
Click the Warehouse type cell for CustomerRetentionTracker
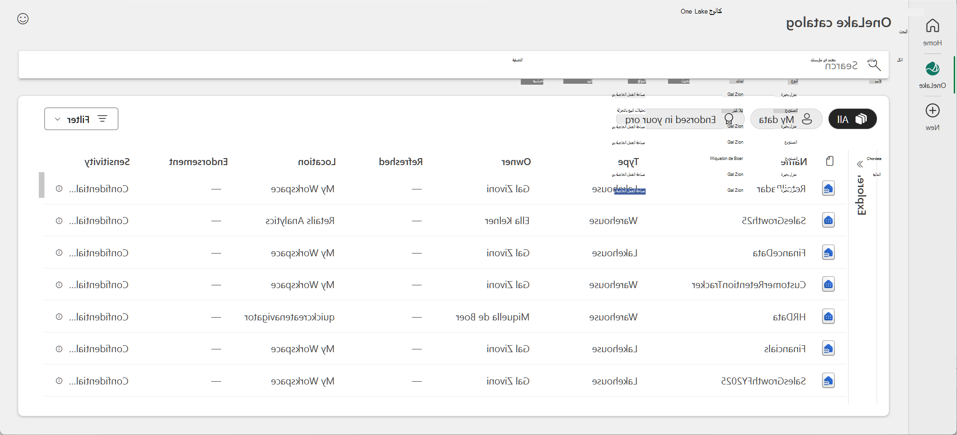(613, 285)
